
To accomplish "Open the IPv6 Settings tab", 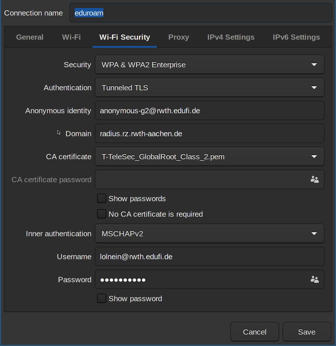I will 296,37.
